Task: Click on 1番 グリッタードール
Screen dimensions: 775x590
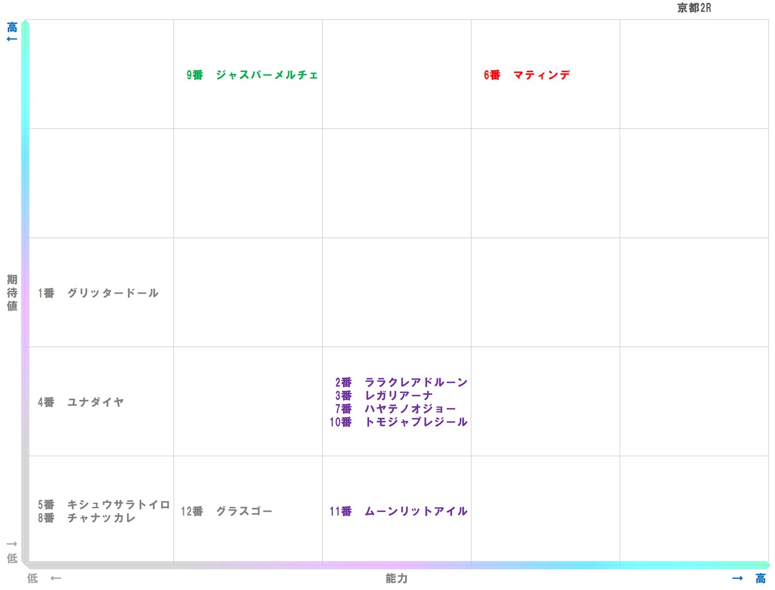Action: (x=98, y=293)
